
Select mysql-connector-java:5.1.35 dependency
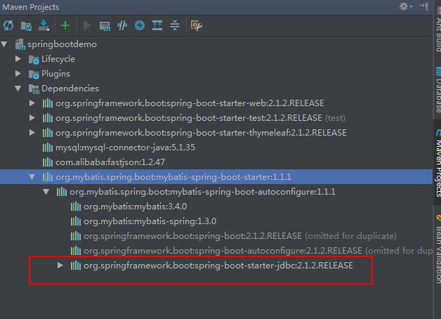tap(125, 148)
